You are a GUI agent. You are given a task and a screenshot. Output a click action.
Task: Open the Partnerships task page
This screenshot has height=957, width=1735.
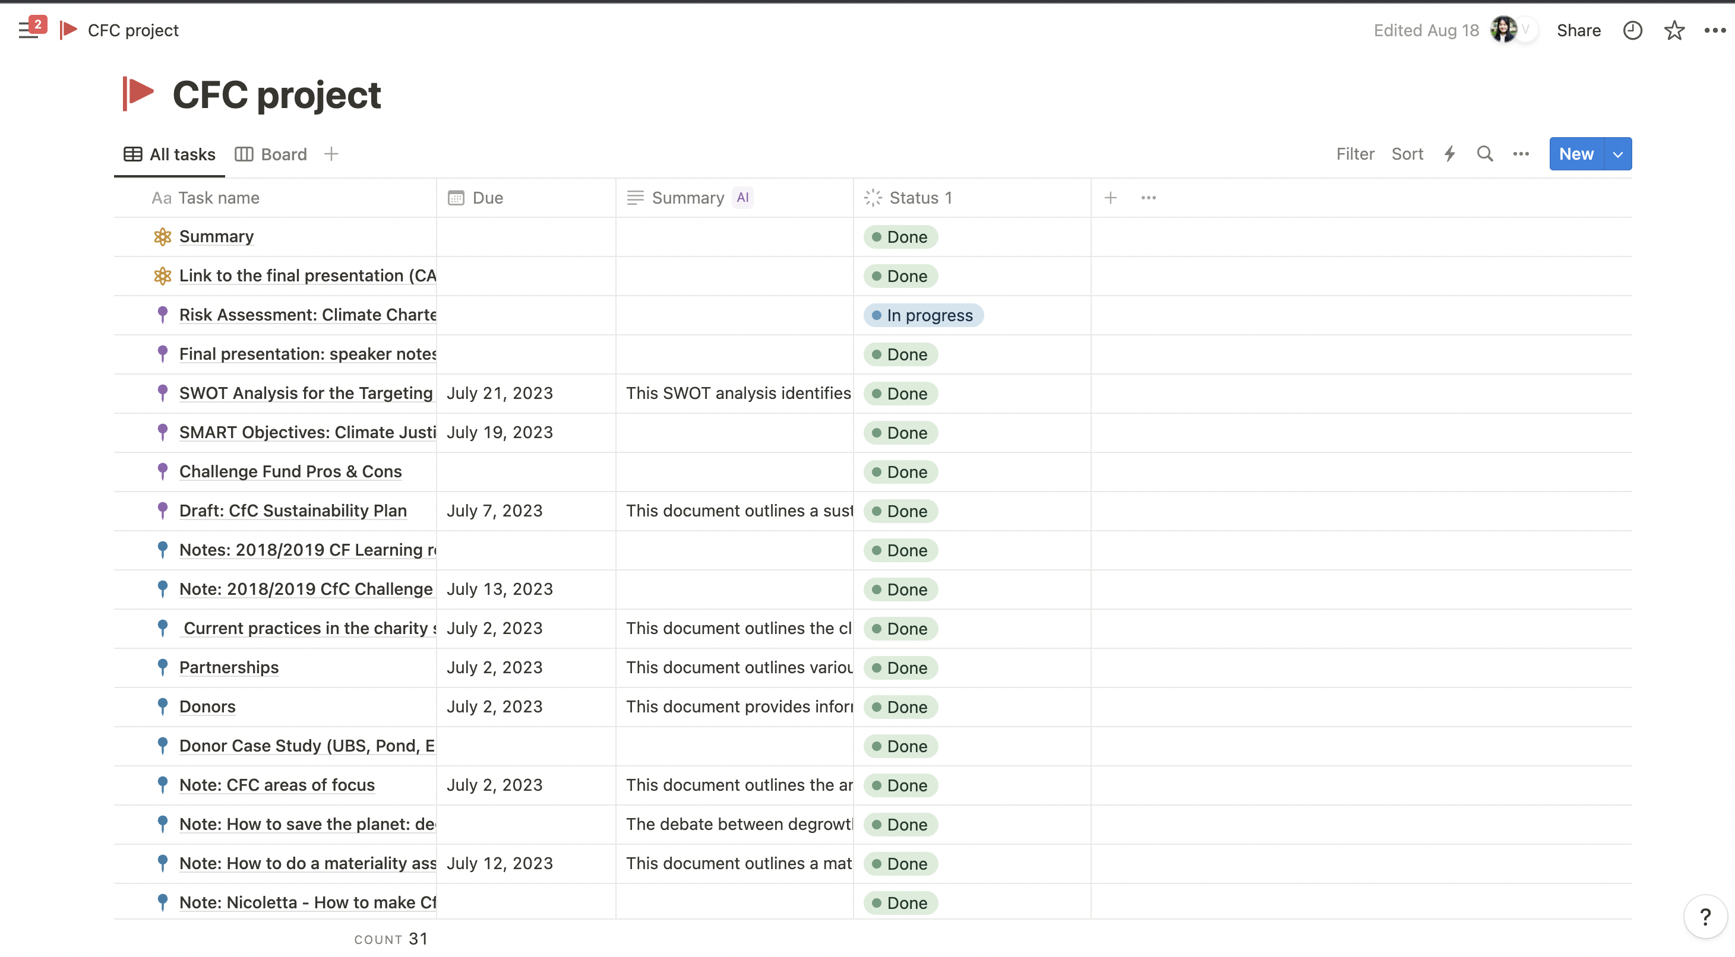[229, 668]
